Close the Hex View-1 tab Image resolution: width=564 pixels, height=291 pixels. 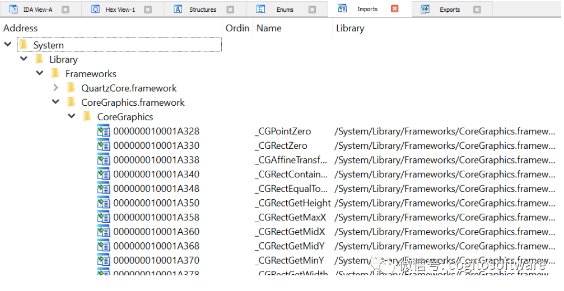pyautogui.click(x=148, y=10)
